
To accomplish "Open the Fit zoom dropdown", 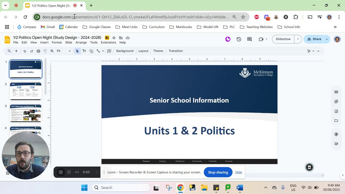I will pyautogui.click(x=64, y=51).
